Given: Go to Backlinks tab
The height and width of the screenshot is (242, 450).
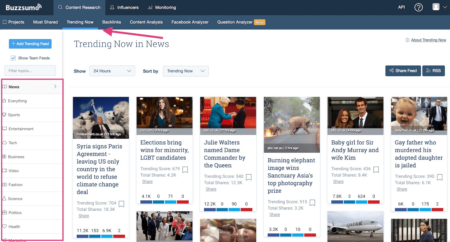Looking at the screenshot, I should click(111, 22).
